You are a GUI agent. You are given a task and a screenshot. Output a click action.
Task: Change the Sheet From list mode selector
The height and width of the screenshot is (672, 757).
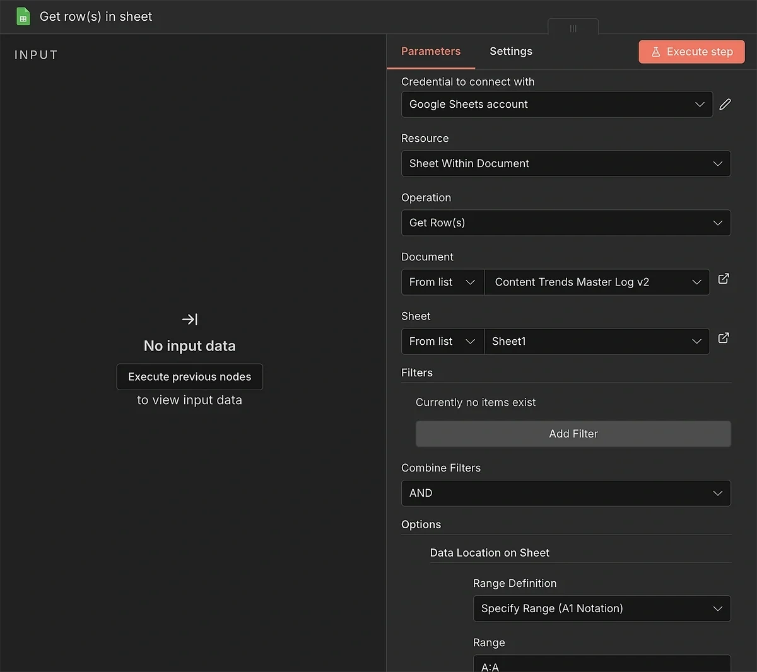(442, 342)
